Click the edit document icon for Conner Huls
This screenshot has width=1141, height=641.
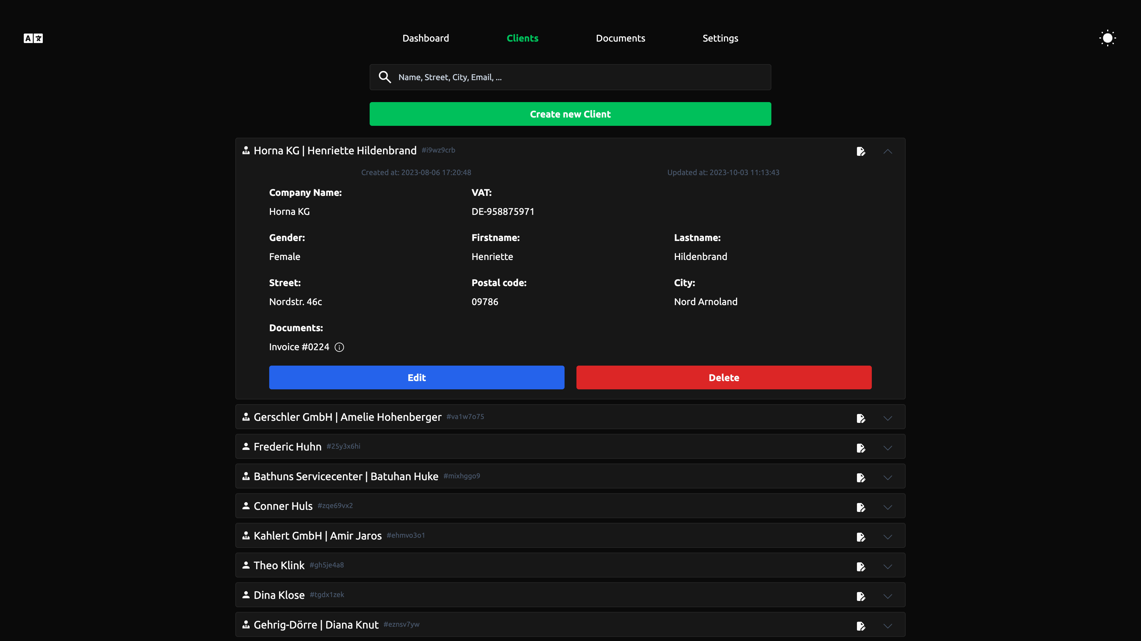(x=861, y=507)
